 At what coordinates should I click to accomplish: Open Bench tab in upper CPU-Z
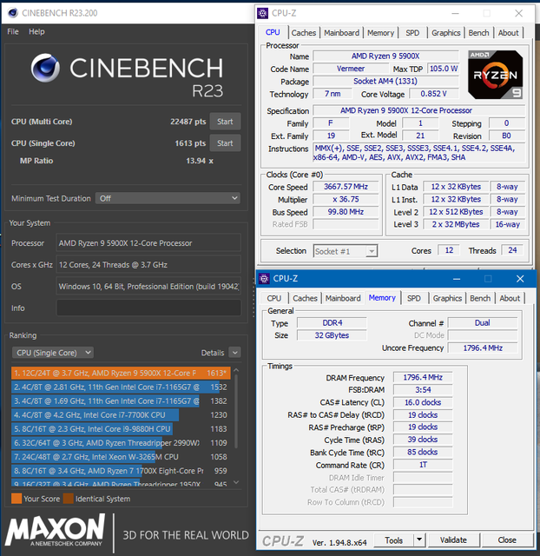(x=478, y=33)
